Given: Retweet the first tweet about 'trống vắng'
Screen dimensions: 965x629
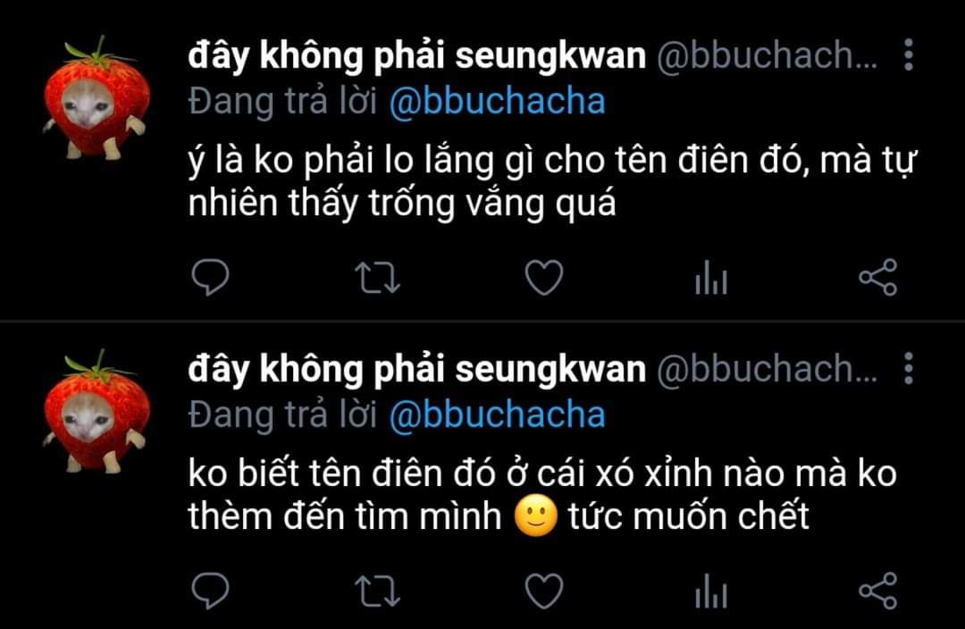Looking at the screenshot, I should click(x=377, y=278).
